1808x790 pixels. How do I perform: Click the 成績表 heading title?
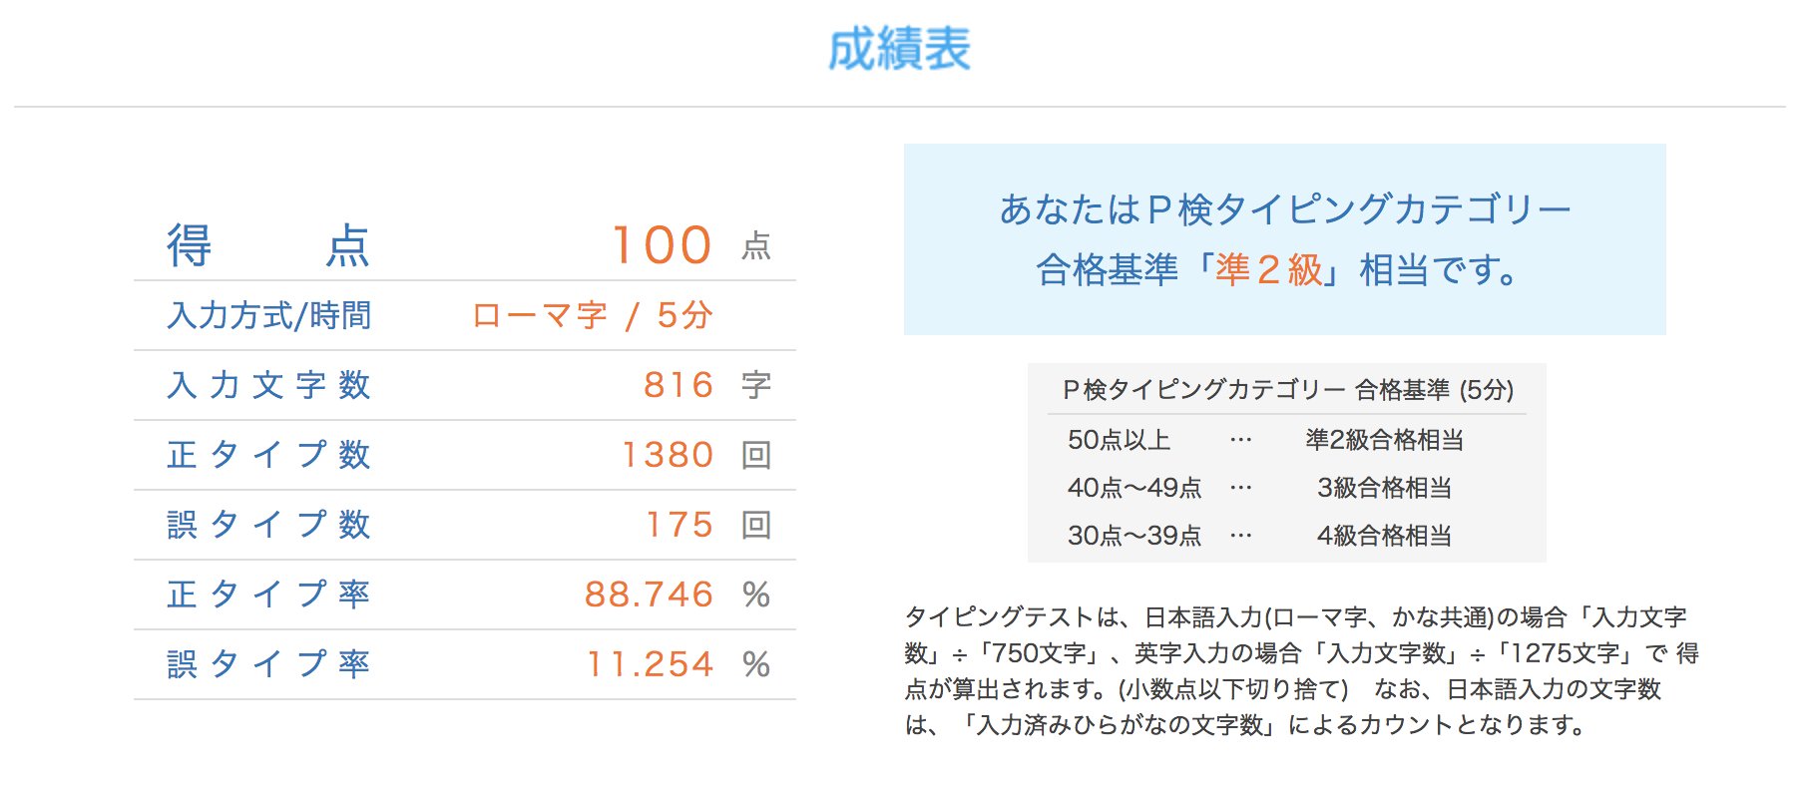tap(899, 49)
